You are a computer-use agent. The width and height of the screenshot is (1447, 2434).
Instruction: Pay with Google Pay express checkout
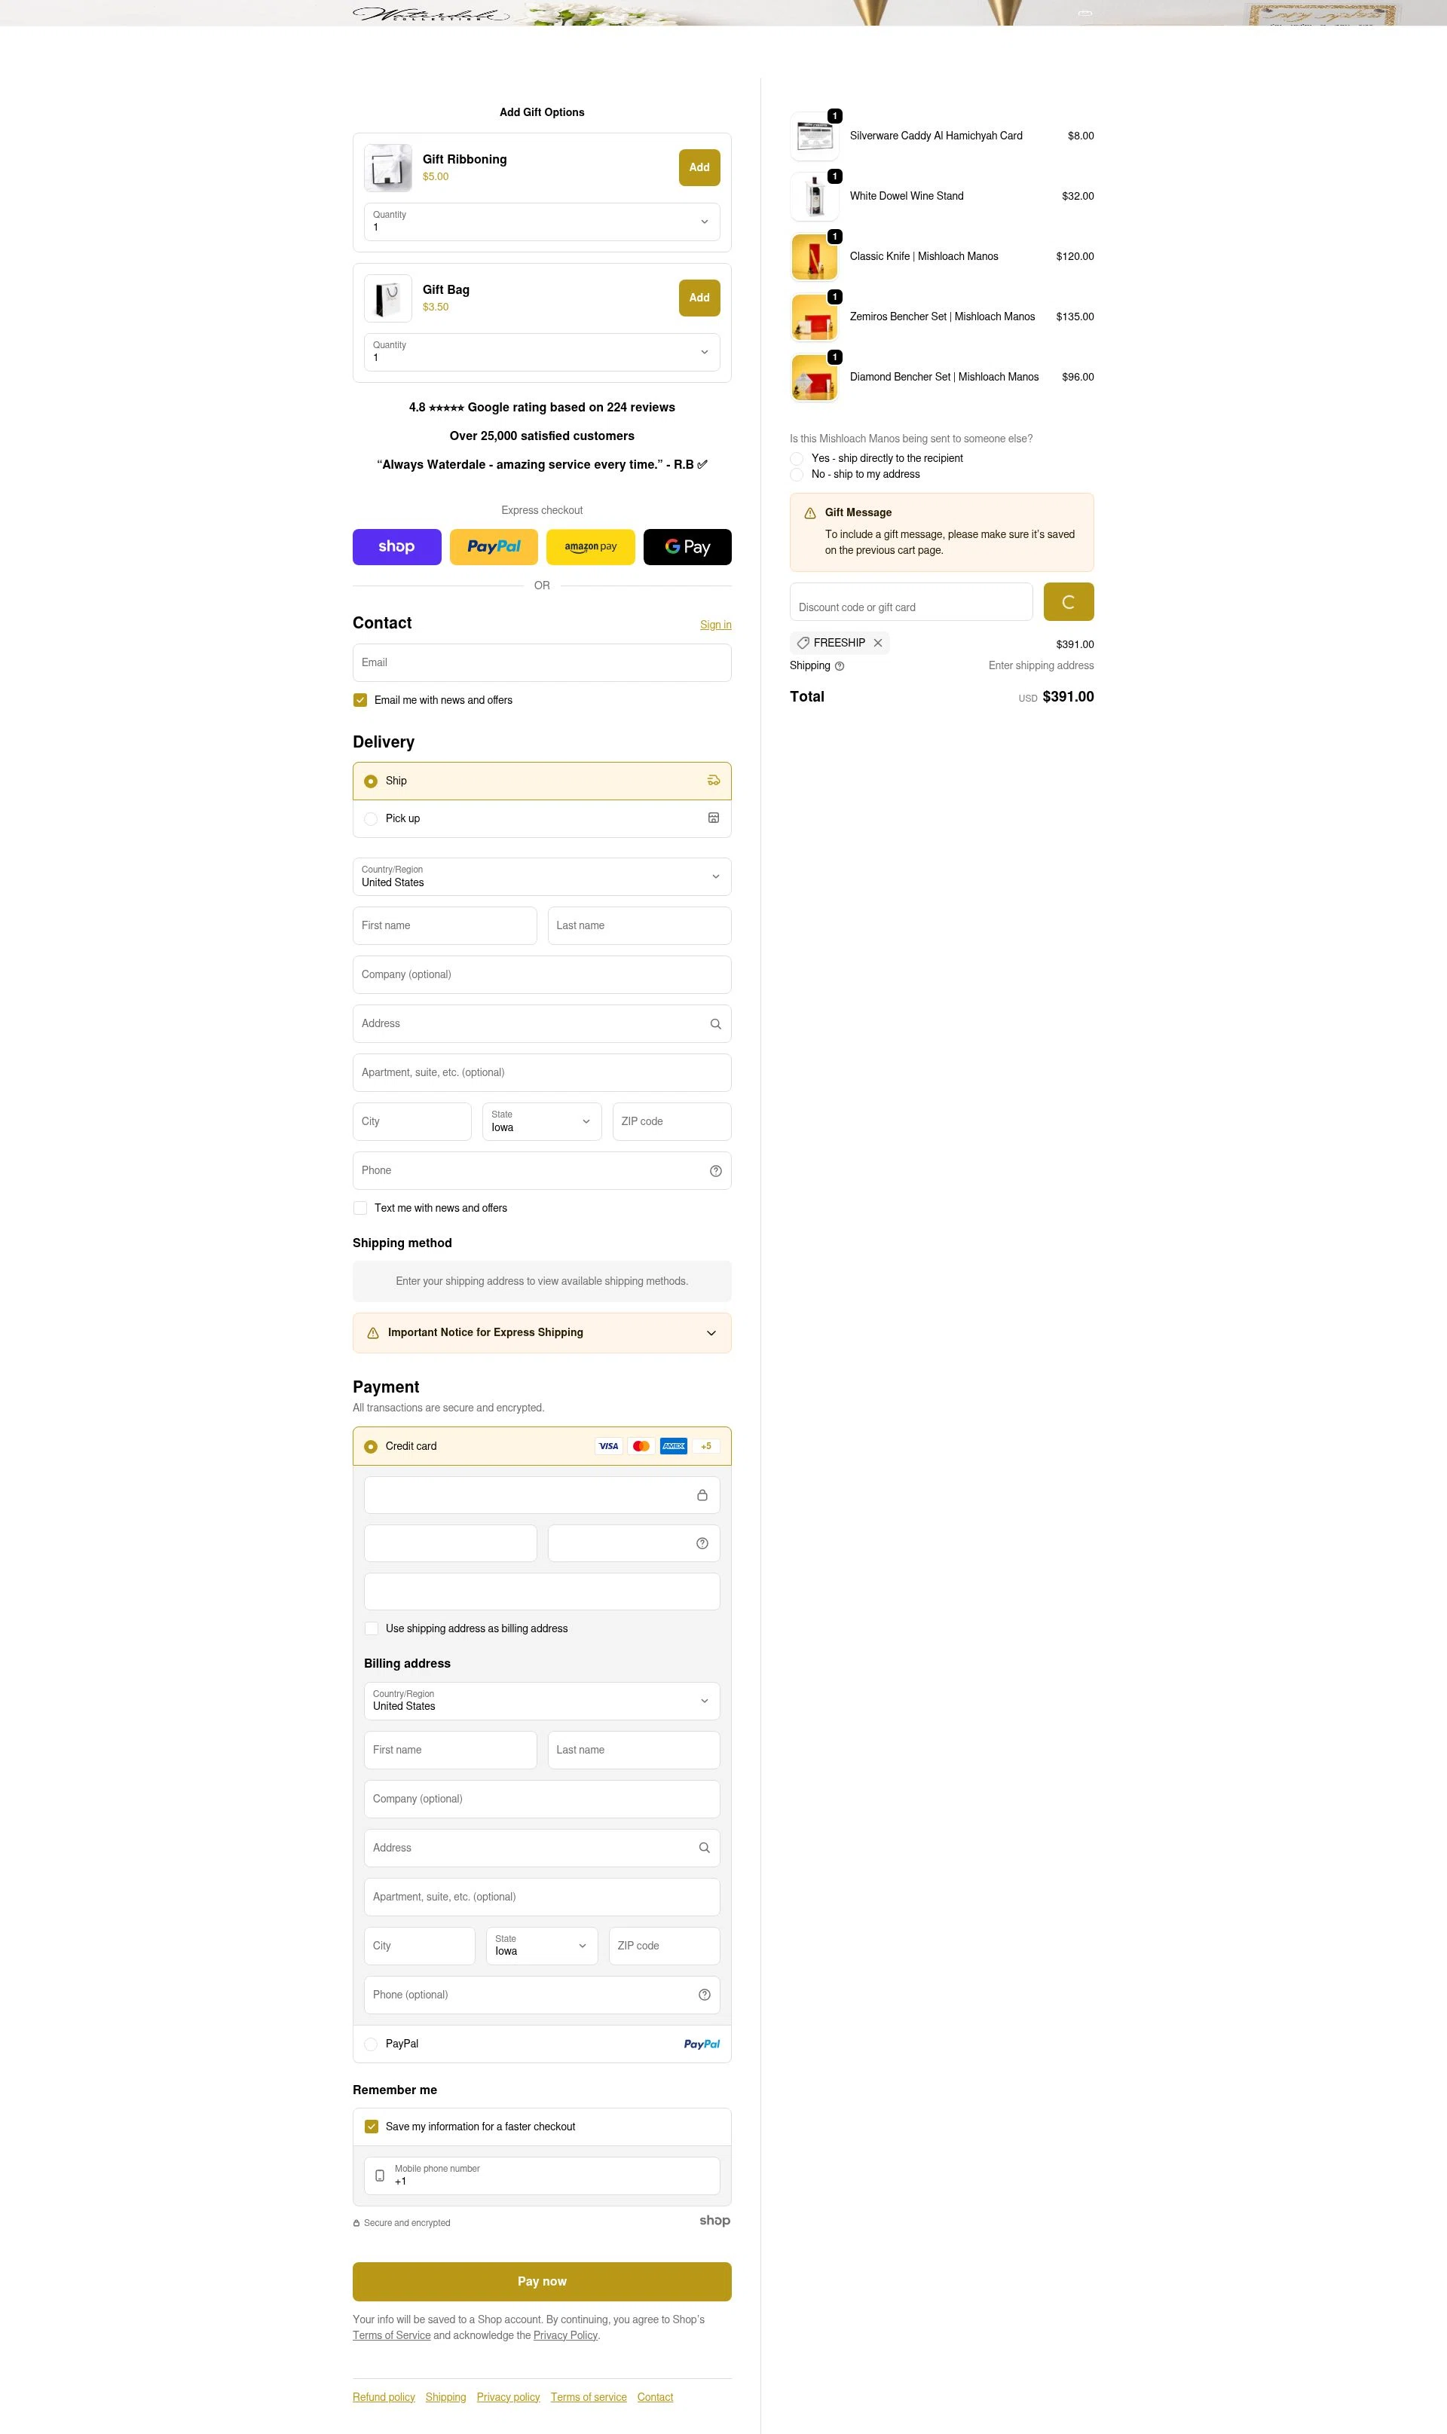687,547
